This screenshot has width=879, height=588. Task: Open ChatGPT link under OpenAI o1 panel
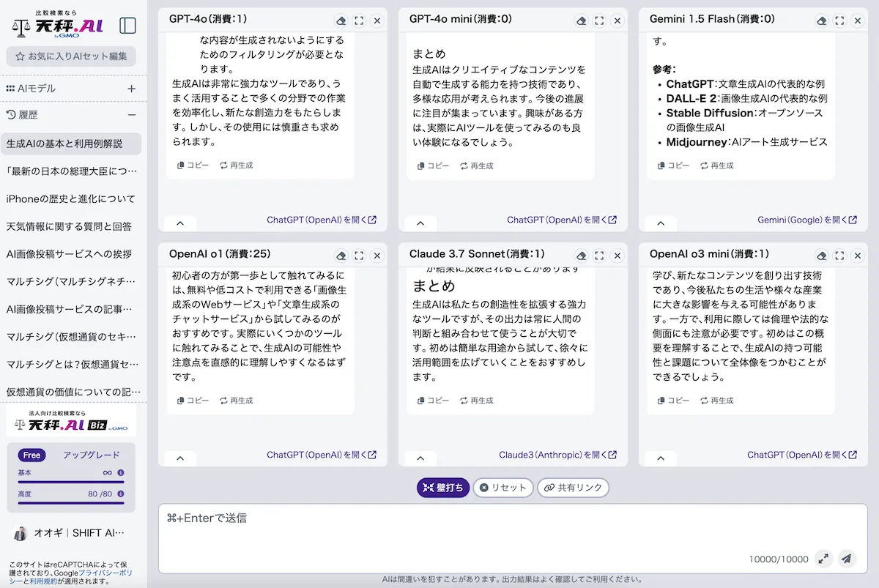tap(322, 455)
